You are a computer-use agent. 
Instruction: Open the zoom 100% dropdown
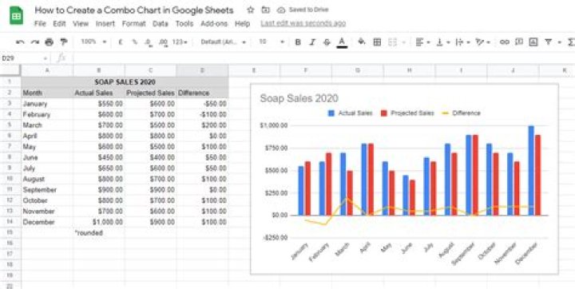pos(93,42)
